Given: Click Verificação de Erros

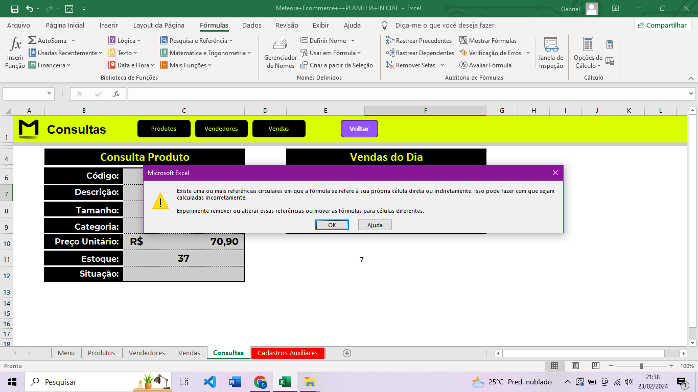Looking at the screenshot, I should (x=491, y=53).
